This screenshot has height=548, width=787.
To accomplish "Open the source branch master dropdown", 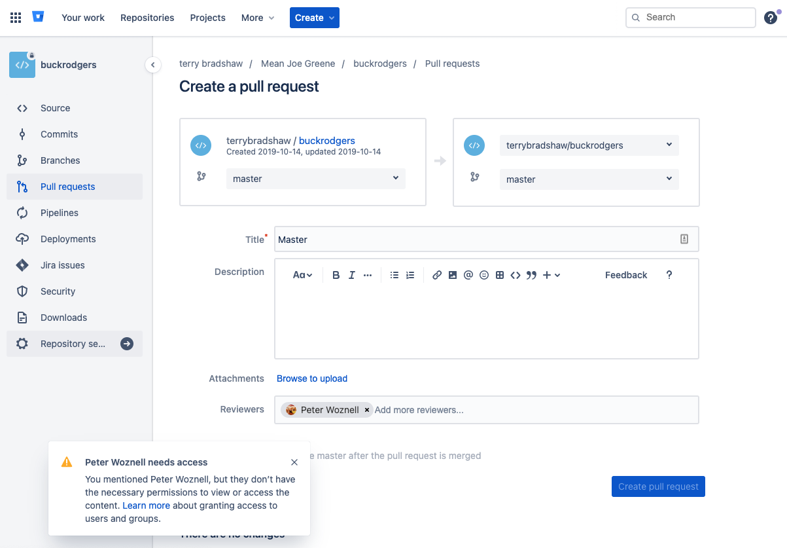I will (x=316, y=179).
